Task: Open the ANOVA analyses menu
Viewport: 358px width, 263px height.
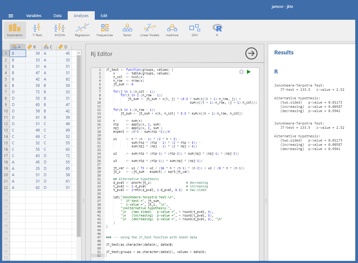Action: click(60, 30)
